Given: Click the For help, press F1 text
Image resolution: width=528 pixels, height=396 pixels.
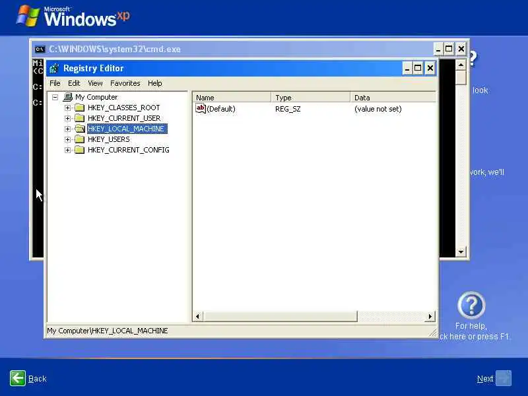Looking at the screenshot, I should pyautogui.click(x=474, y=331).
